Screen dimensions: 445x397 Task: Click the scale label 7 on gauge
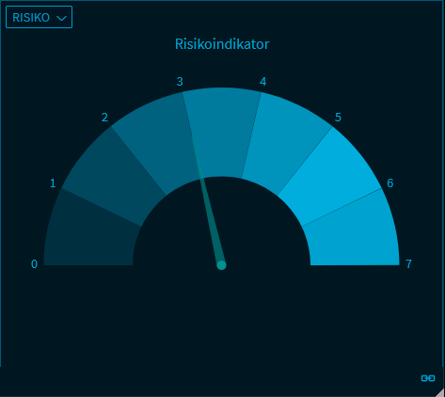[x=408, y=264]
